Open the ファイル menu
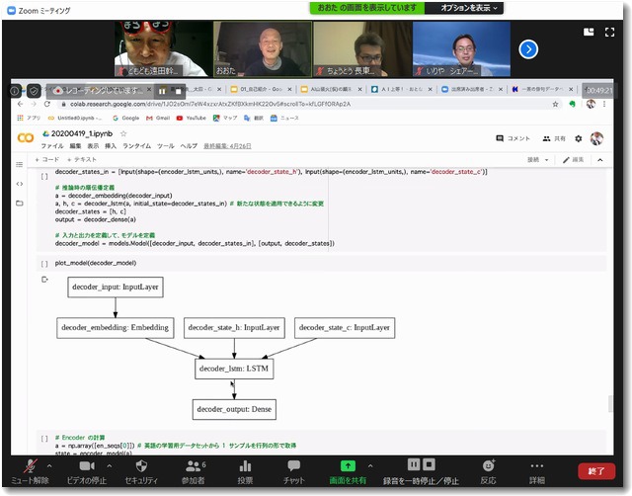 [52, 146]
